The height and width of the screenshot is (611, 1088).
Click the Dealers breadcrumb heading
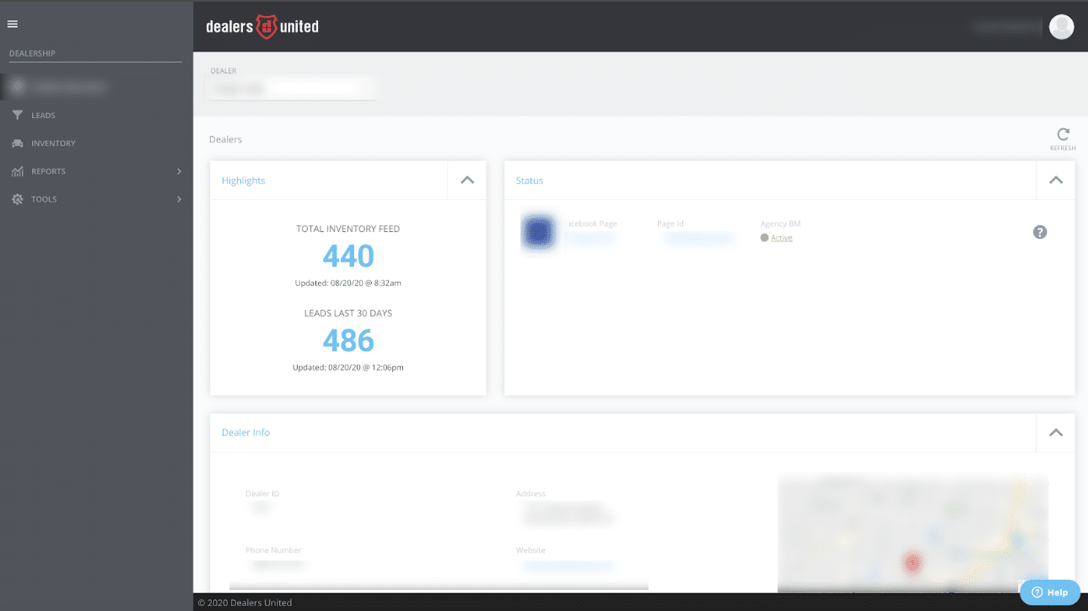coord(225,139)
